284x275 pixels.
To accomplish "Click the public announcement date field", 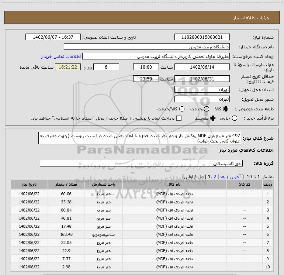I will click(x=53, y=37).
